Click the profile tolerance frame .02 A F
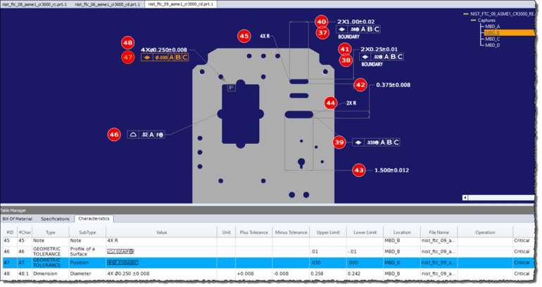Image resolution: width=542 pixels, height=287 pixels. 146,135
